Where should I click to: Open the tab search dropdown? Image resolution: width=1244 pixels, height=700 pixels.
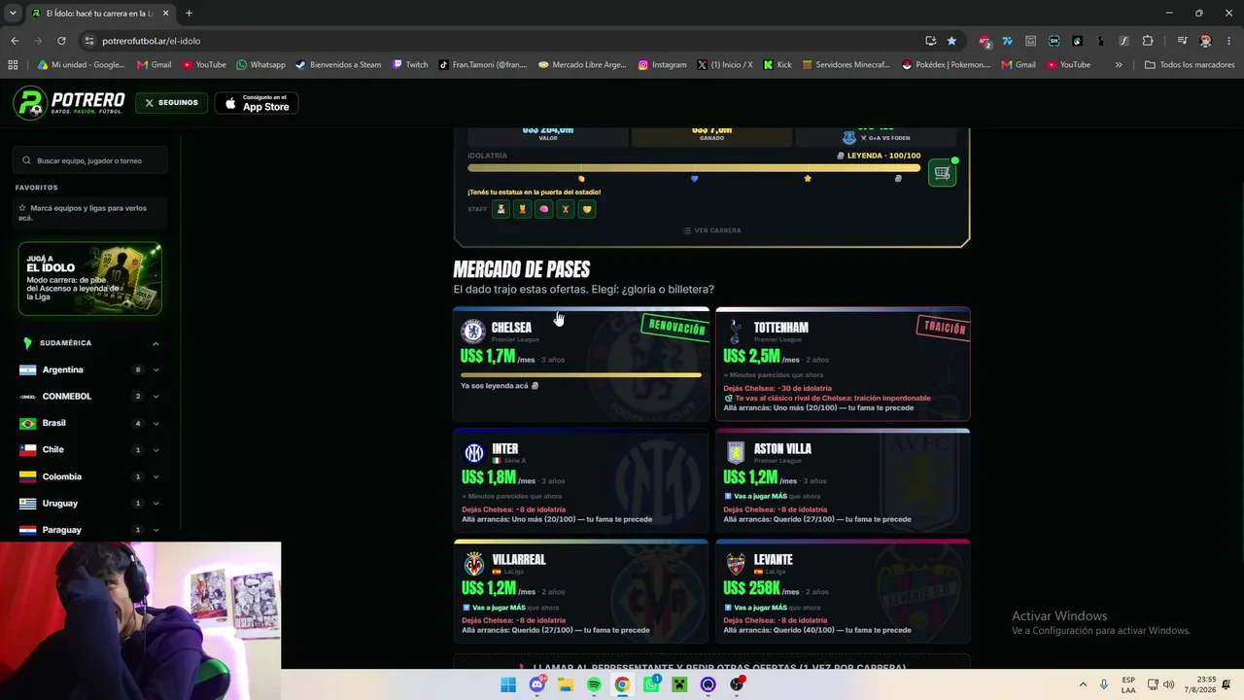tap(12, 14)
